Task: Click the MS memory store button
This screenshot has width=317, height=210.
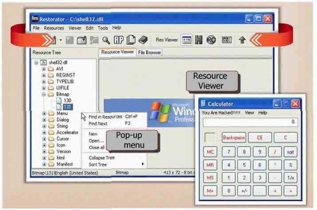Action: [x=210, y=178]
